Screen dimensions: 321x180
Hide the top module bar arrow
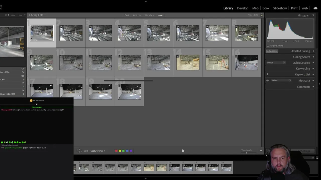[146, 1]
